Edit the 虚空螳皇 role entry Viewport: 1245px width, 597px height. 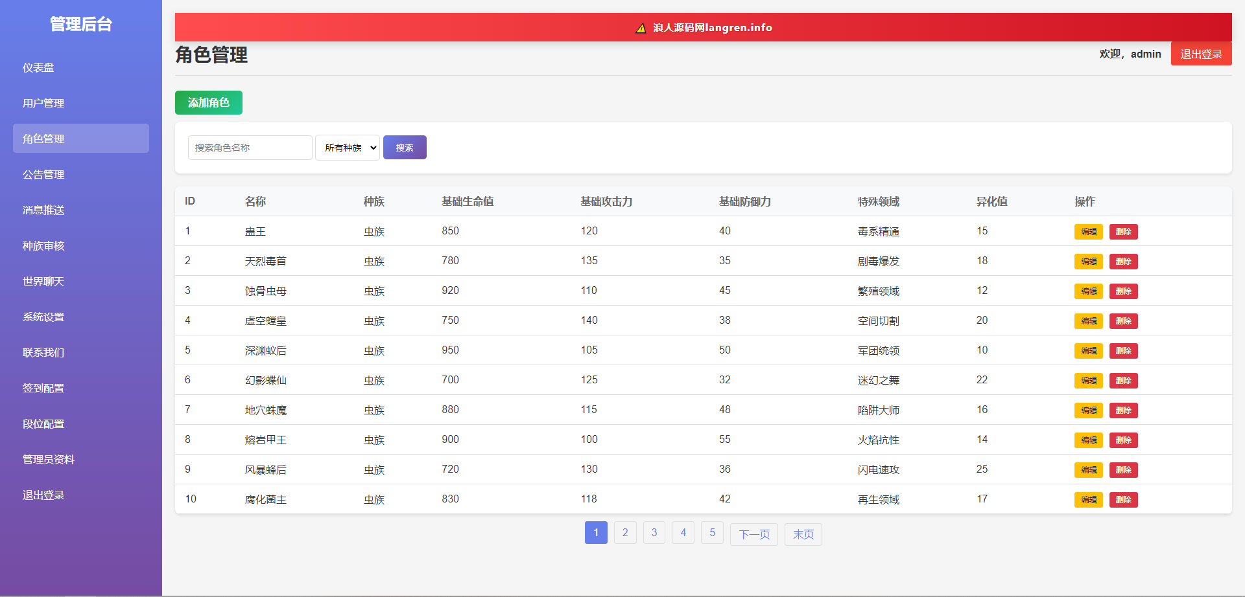[x=1088, y=321]
